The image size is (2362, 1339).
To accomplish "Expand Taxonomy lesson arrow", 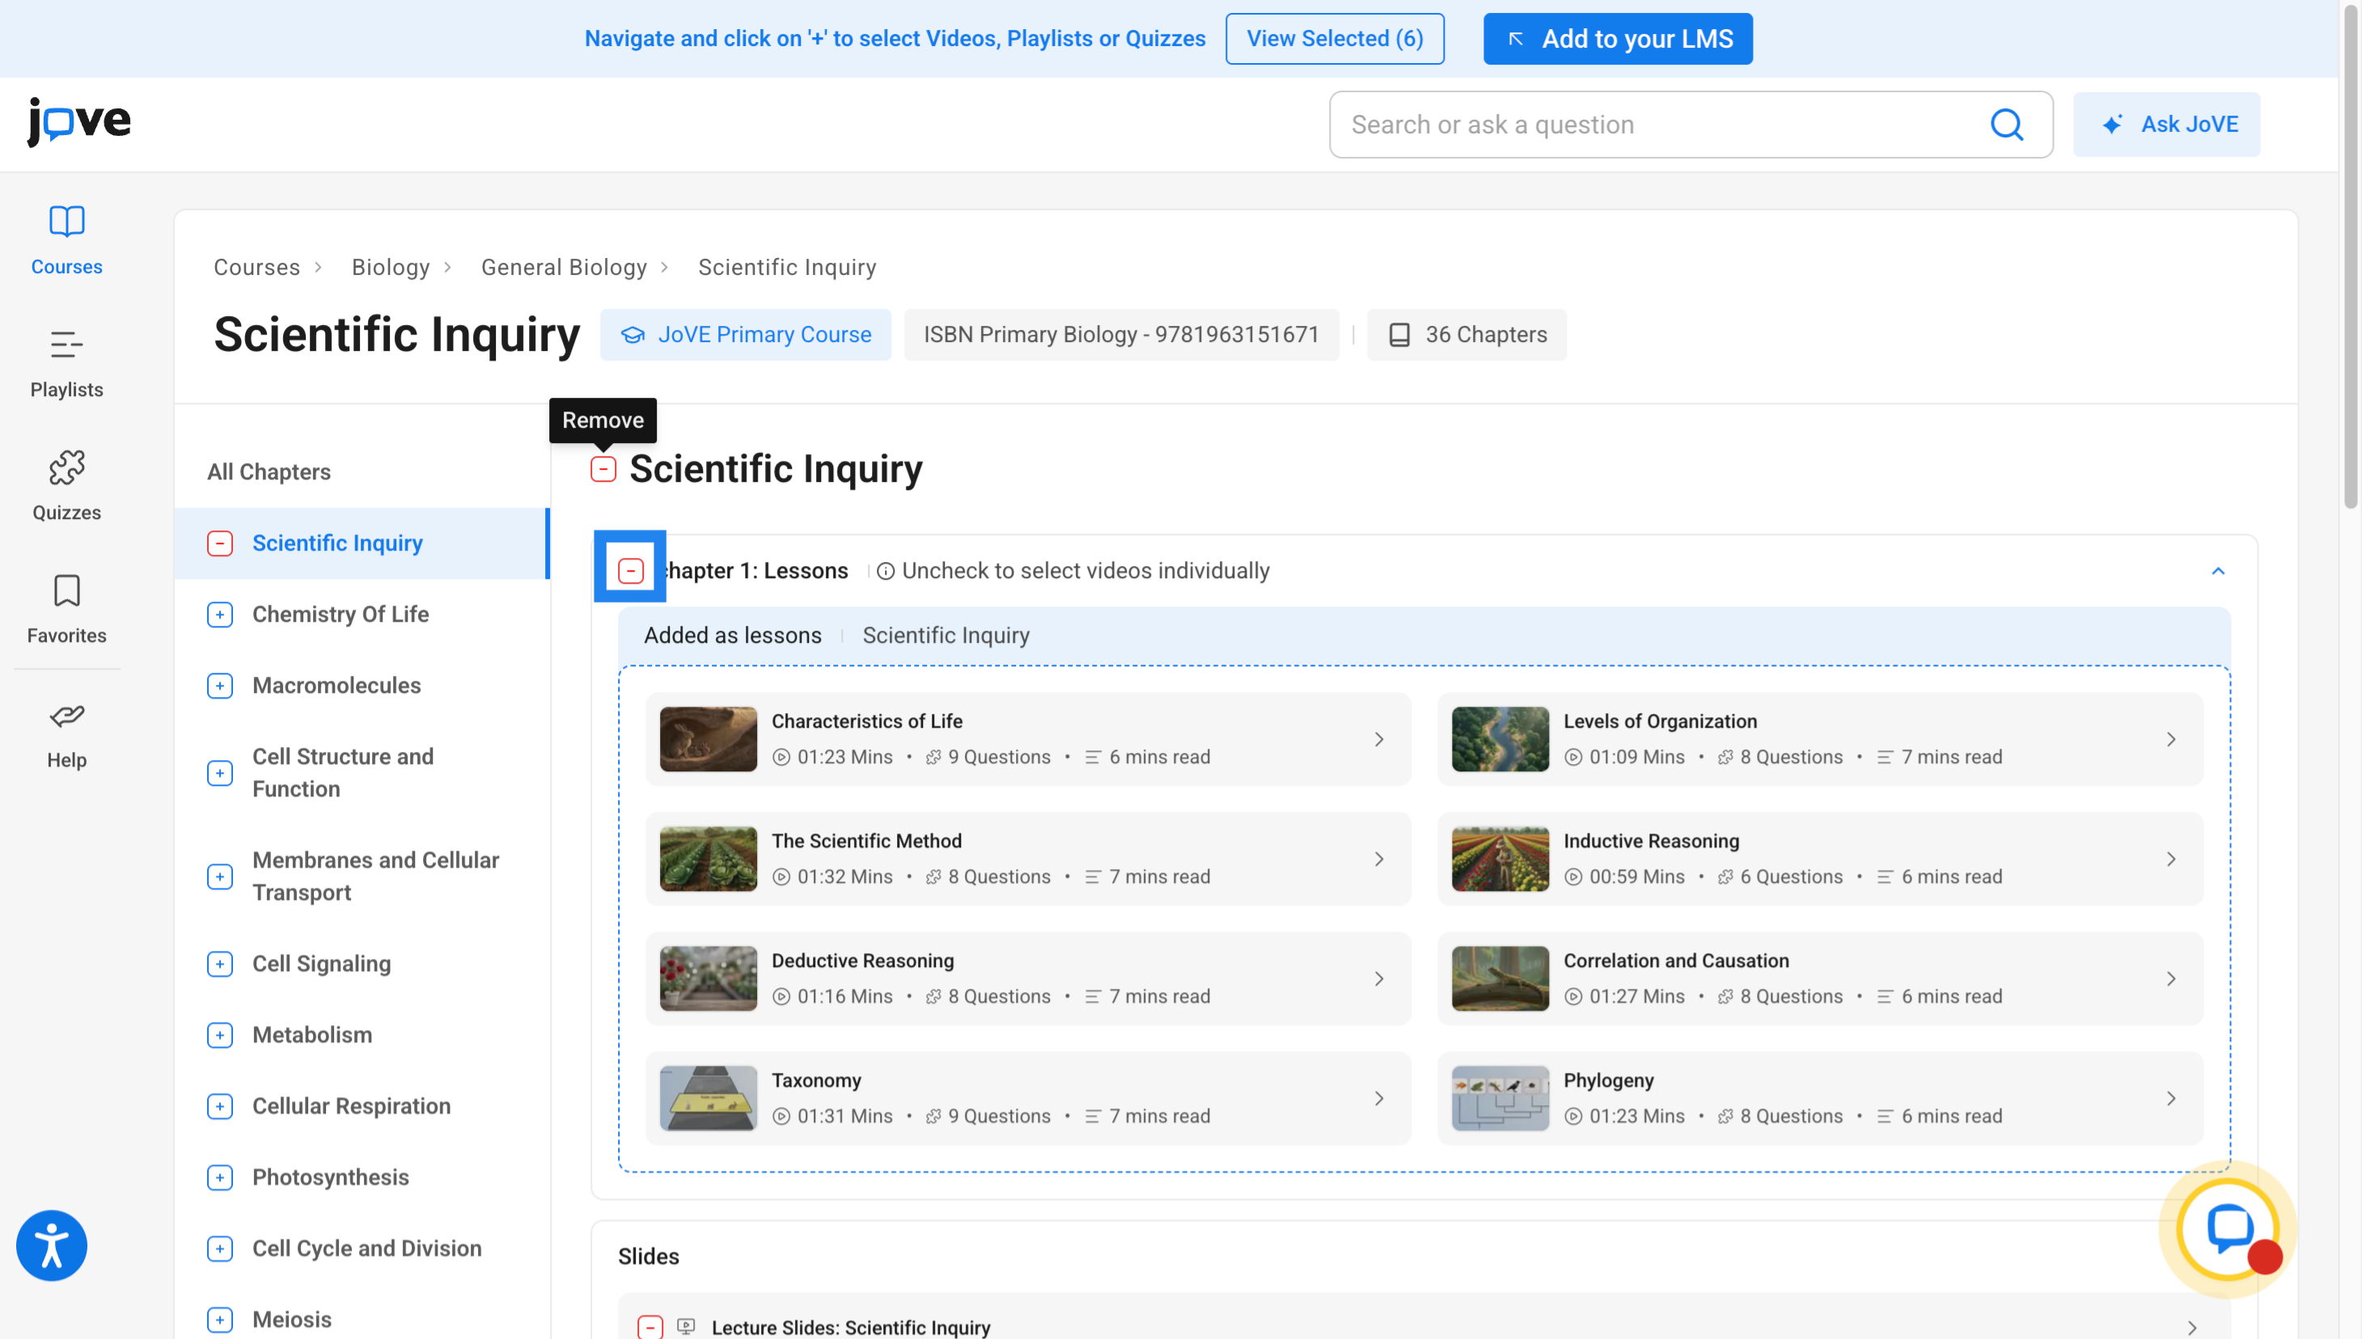I will point(1378,1098).
